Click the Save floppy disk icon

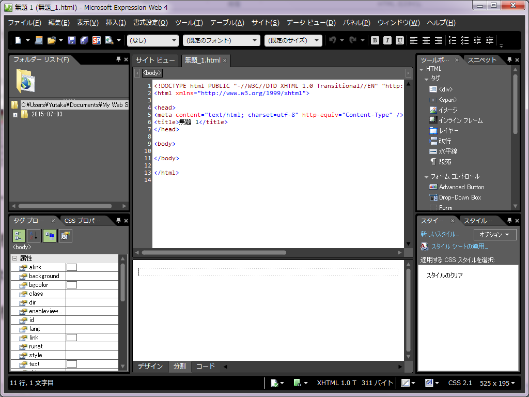pyautogui.click(x=71, y=40)
